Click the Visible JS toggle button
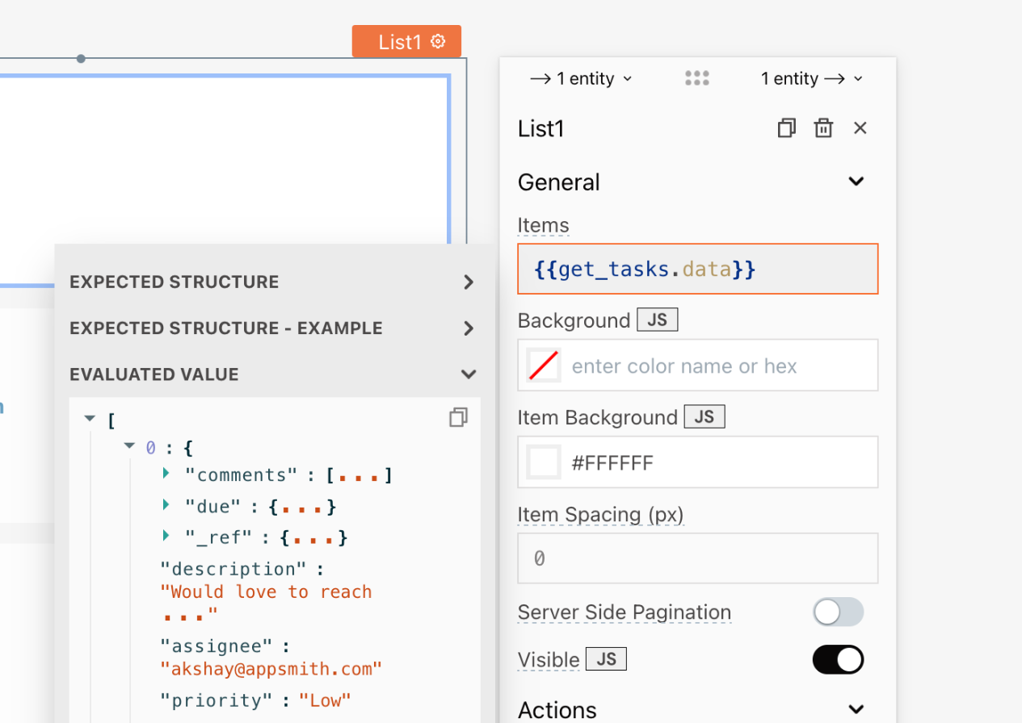Screen dimensions: 1022x723 pos(605,659)
